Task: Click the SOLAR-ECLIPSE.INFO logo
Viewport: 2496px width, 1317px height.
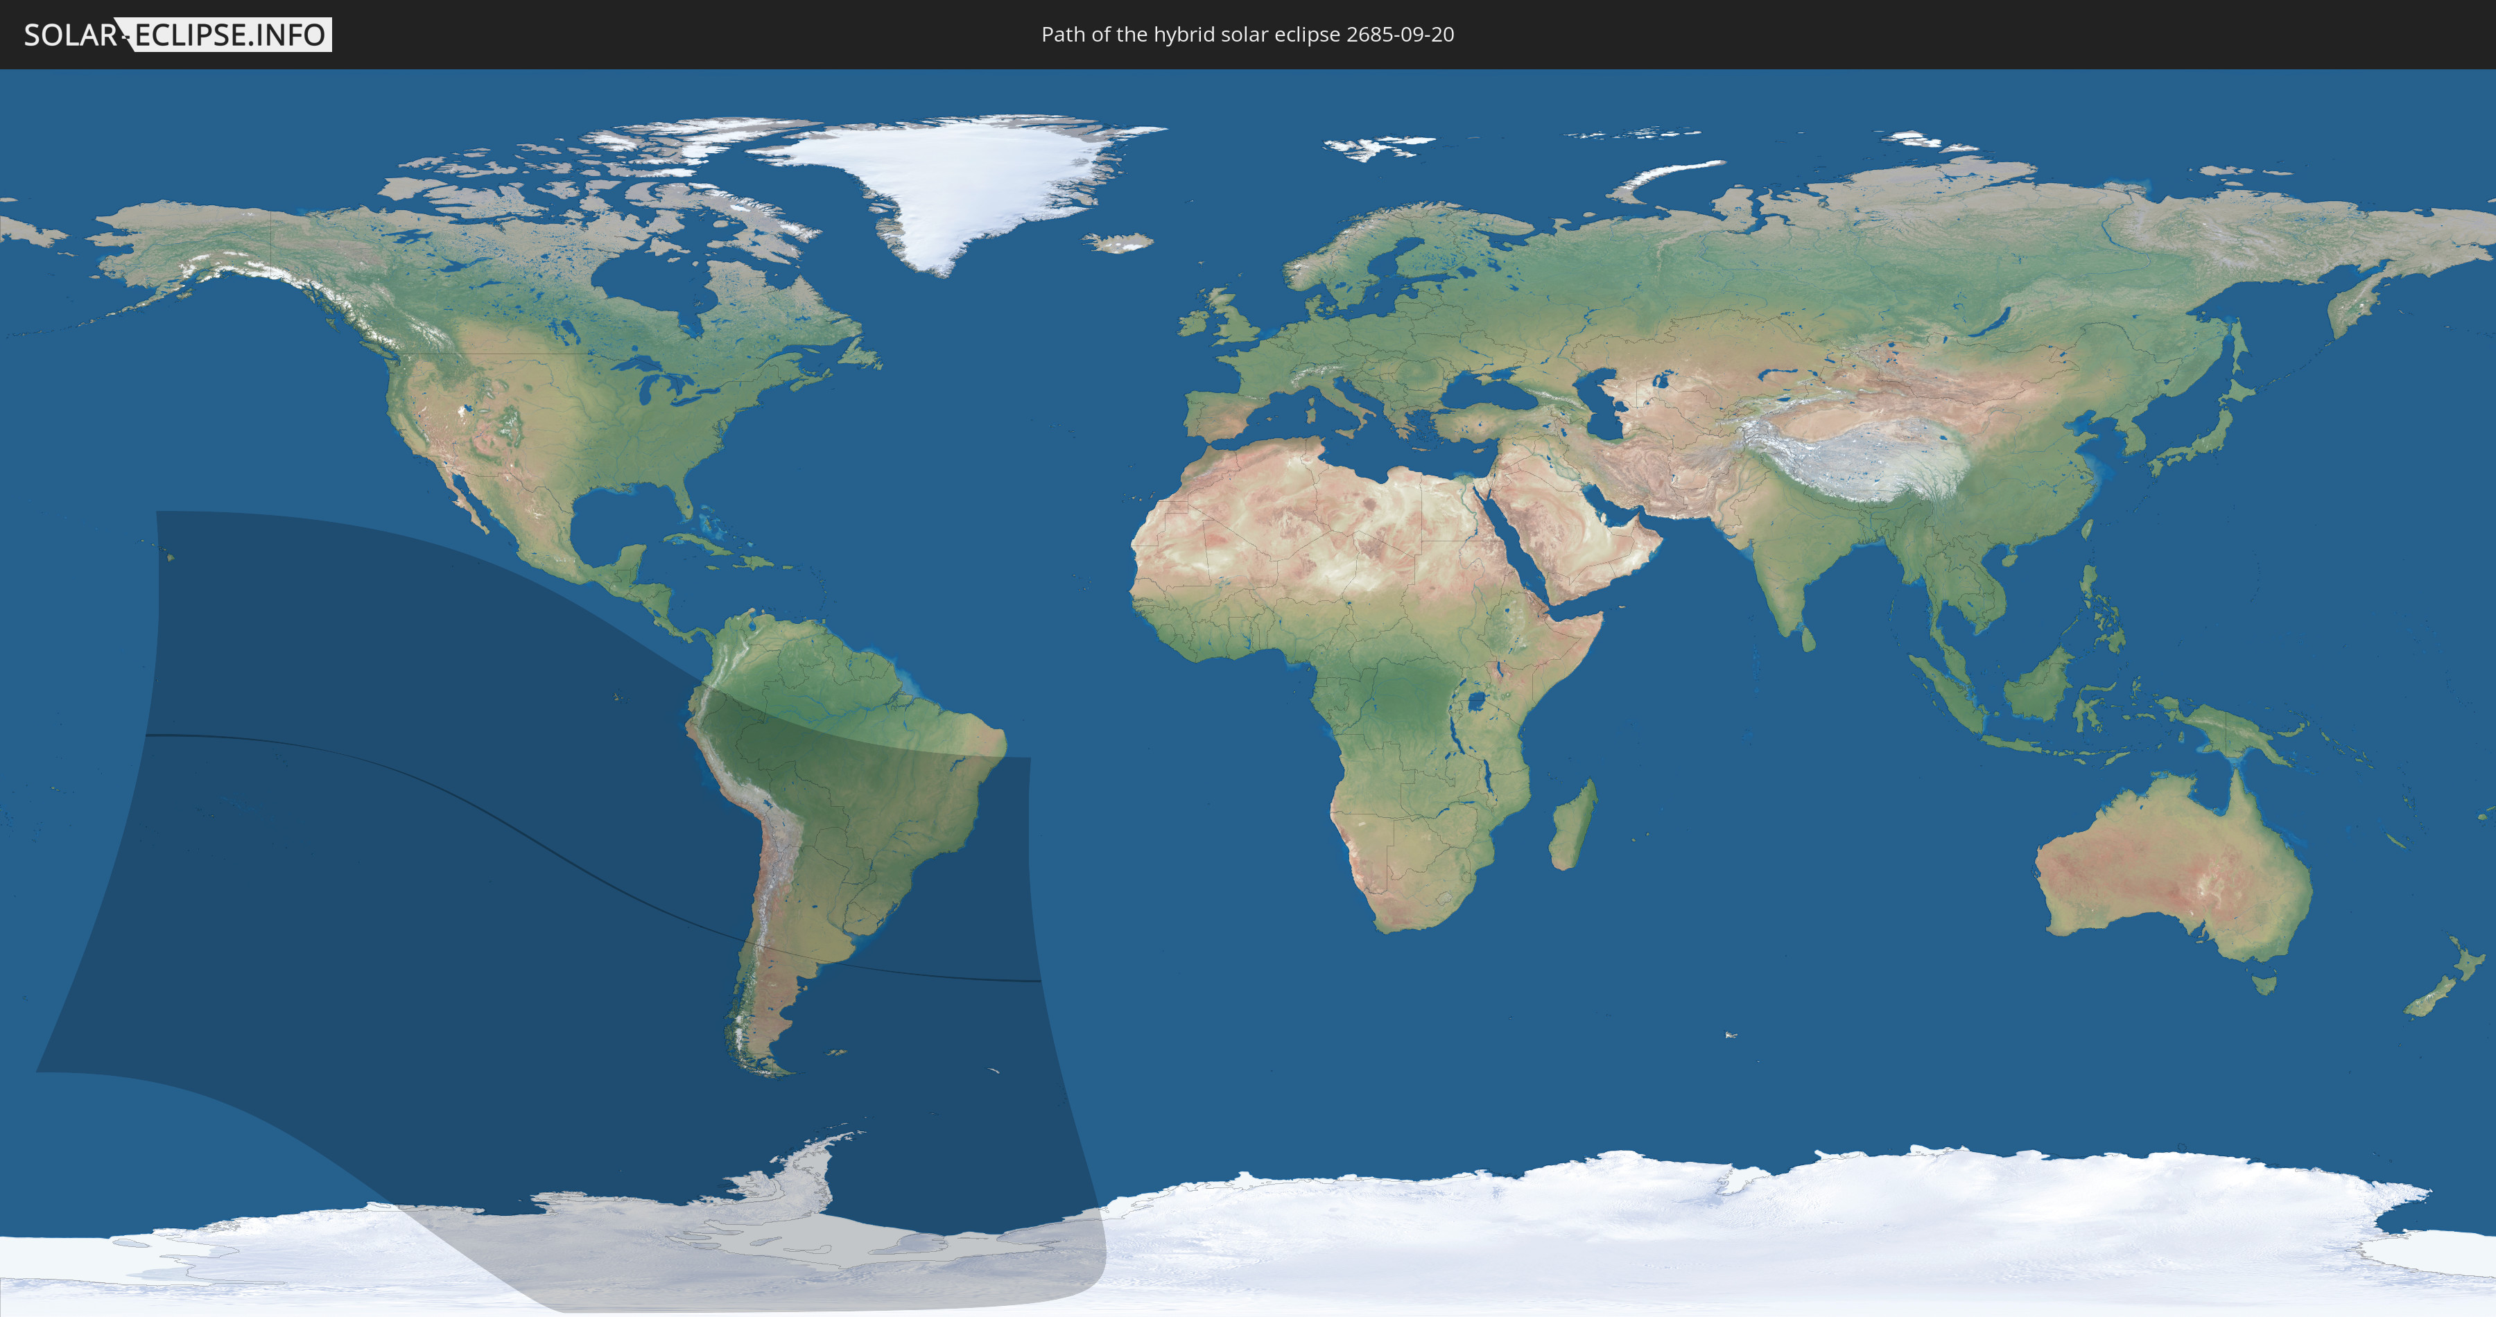Action: pos(177,35)
